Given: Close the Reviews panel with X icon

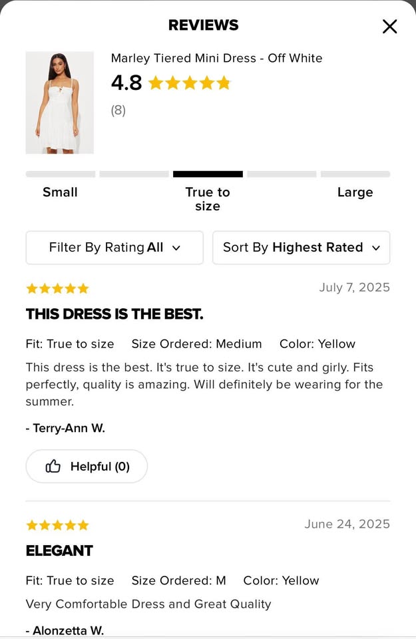Looking at the screenshot, I should [x=389, y=27].
